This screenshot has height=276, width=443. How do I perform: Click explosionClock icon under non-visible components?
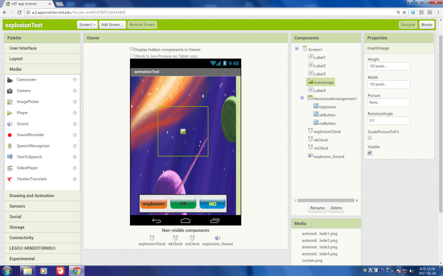pyautogui.click(x=152, y=238)
